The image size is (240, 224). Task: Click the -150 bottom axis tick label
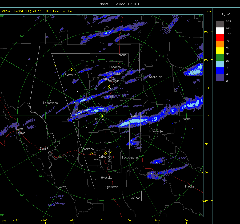click(x=16, y=220)
